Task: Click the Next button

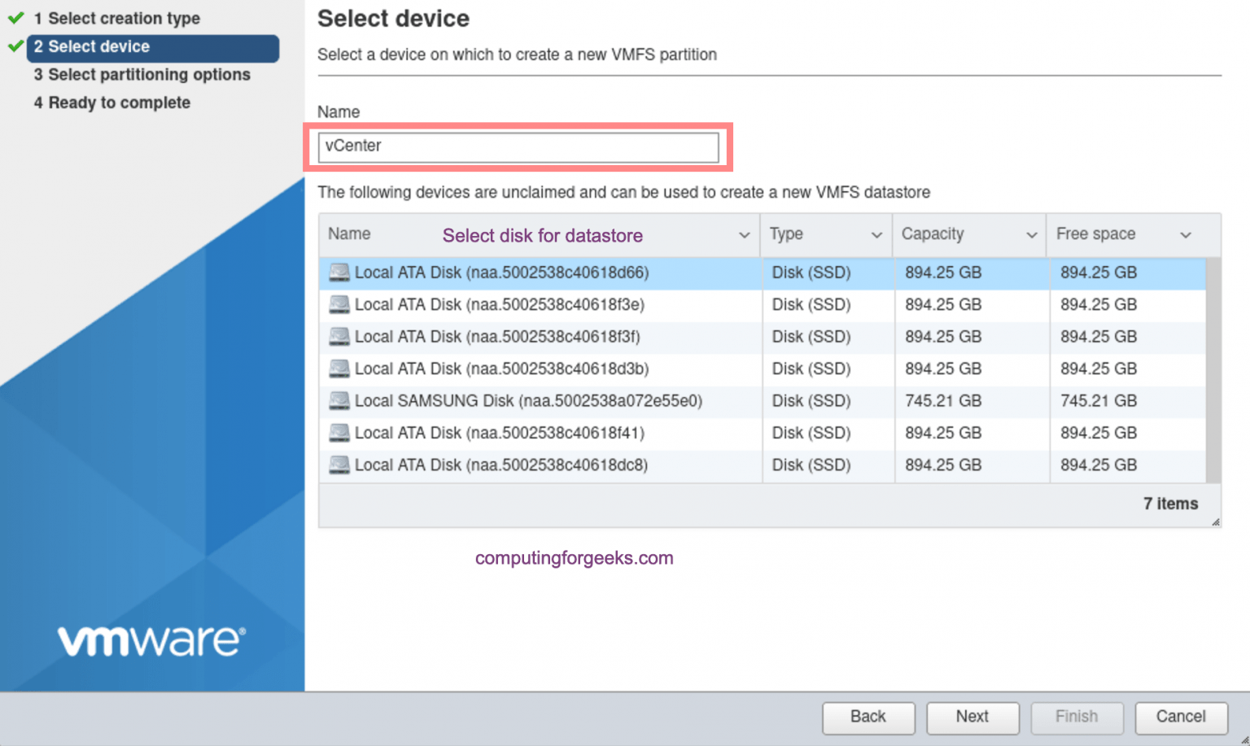Action: tap(972, 718)
